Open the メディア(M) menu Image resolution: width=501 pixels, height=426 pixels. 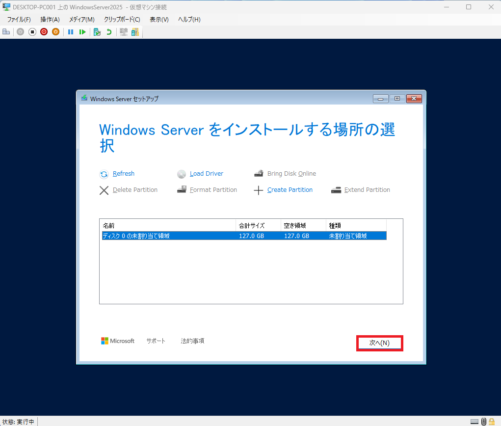click(82, 20)
